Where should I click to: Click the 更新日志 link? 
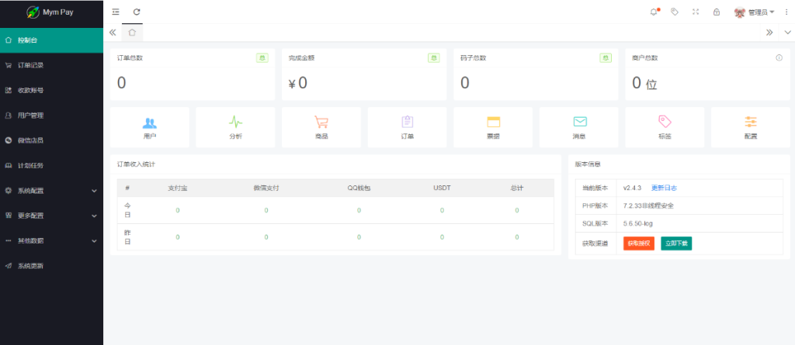click(668, 188)
